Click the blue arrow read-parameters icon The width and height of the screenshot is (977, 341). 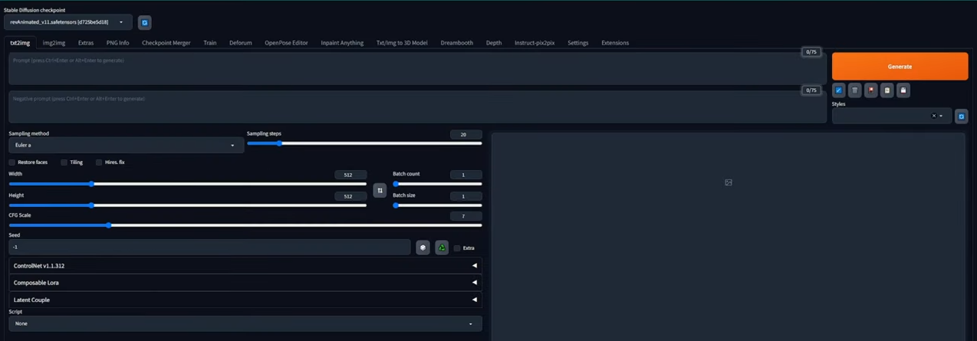click(x=838, y=90)
